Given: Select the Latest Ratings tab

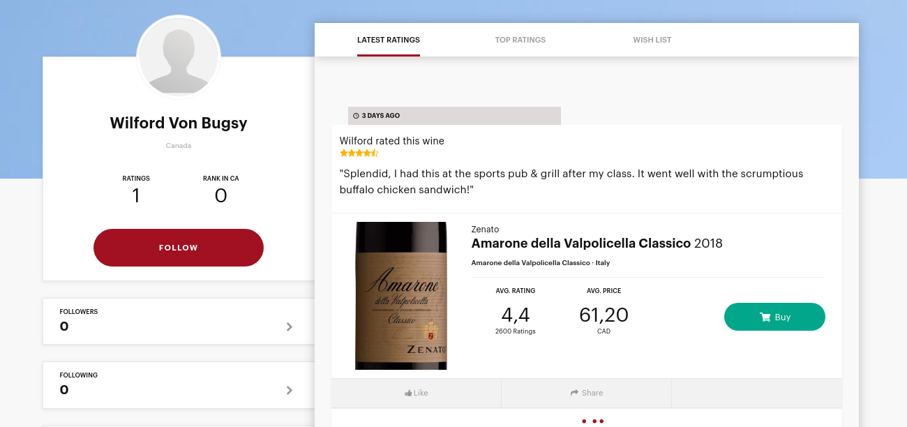Looking at the screenshot, I should pyautogui.click(x=389, y=40).
